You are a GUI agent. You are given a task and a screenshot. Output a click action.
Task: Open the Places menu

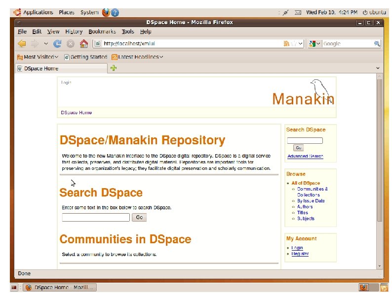67,12
